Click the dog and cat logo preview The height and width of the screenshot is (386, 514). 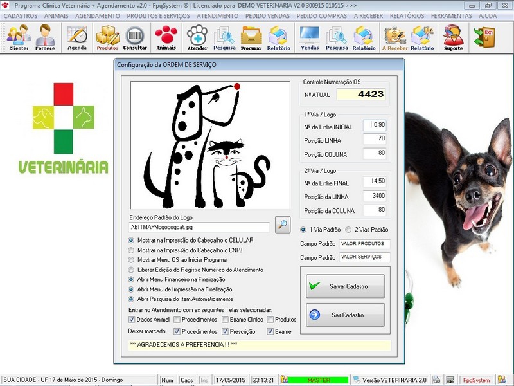210,145
